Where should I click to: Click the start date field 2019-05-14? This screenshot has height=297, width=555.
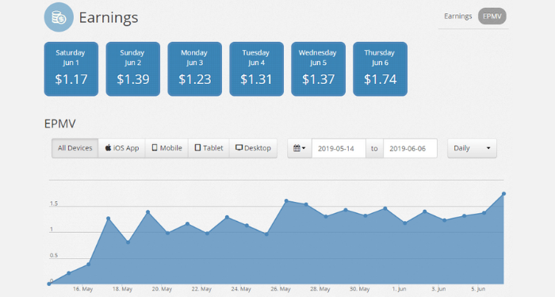339,149
